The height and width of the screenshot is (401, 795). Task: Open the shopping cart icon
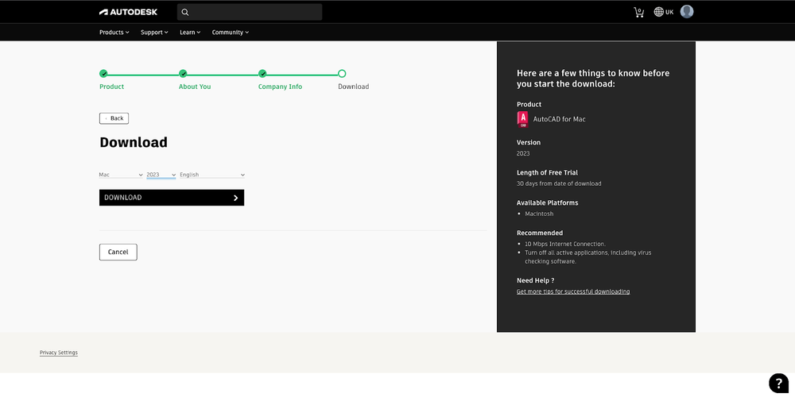pos(638,12)
